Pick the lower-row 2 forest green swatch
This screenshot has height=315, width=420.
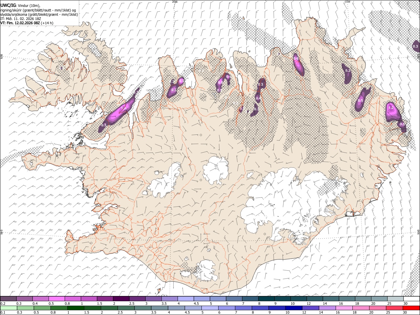coord(109,308)
